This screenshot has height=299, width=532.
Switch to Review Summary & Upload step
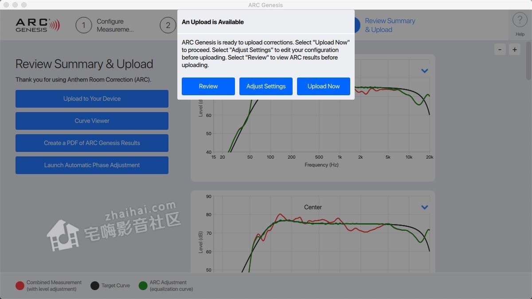coord(390,25)
